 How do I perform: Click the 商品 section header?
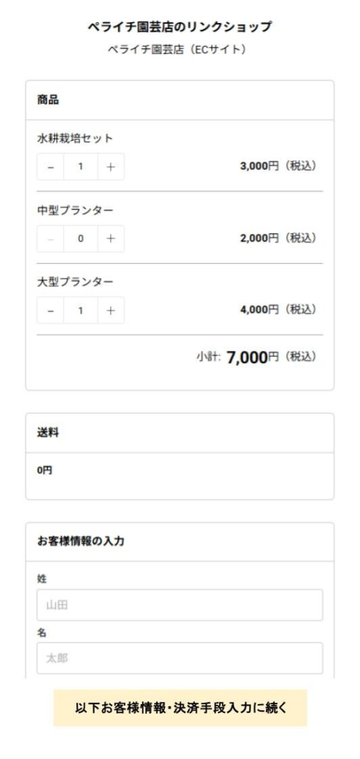[x=48, y=100]
